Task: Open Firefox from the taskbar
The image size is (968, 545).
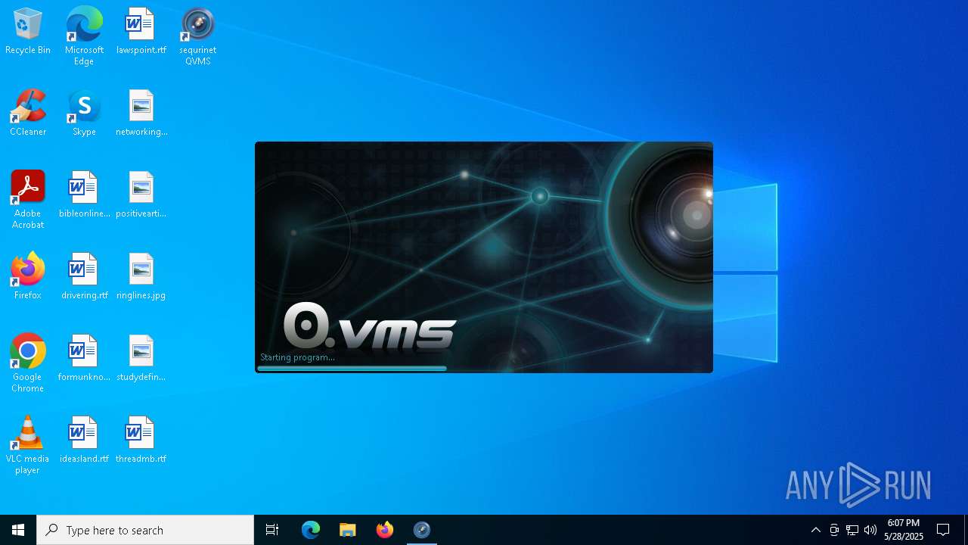Action: 385,530
